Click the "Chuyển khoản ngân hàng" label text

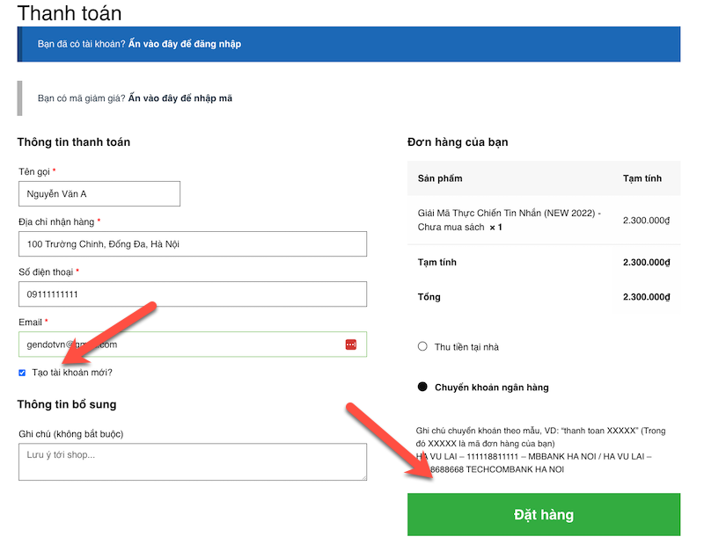492,388
